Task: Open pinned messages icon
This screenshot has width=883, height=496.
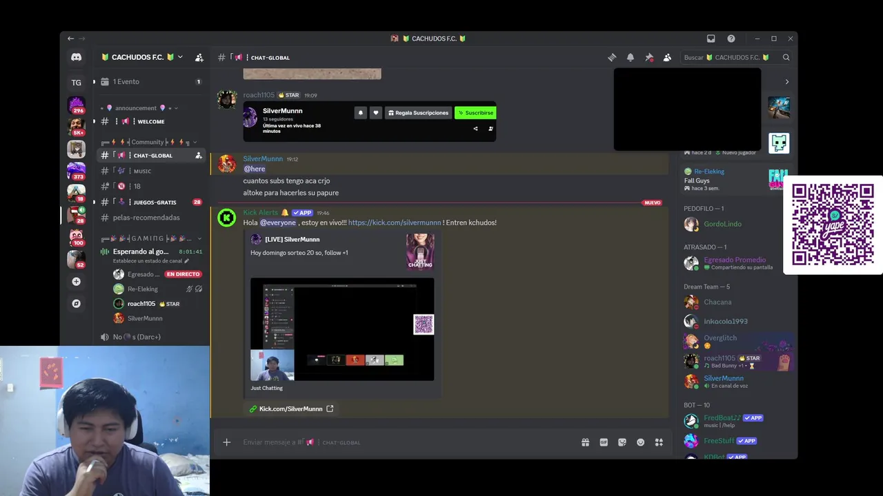Action: 648,57
